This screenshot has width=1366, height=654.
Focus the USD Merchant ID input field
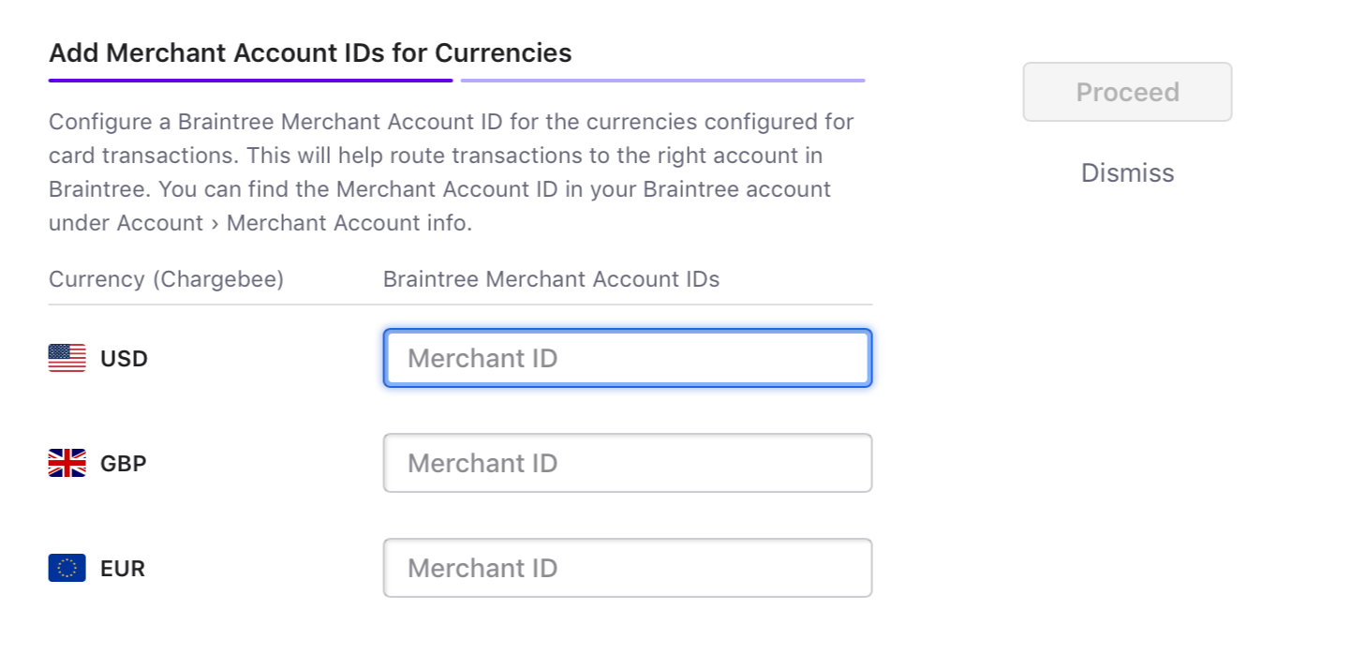[x=627, y=358]
